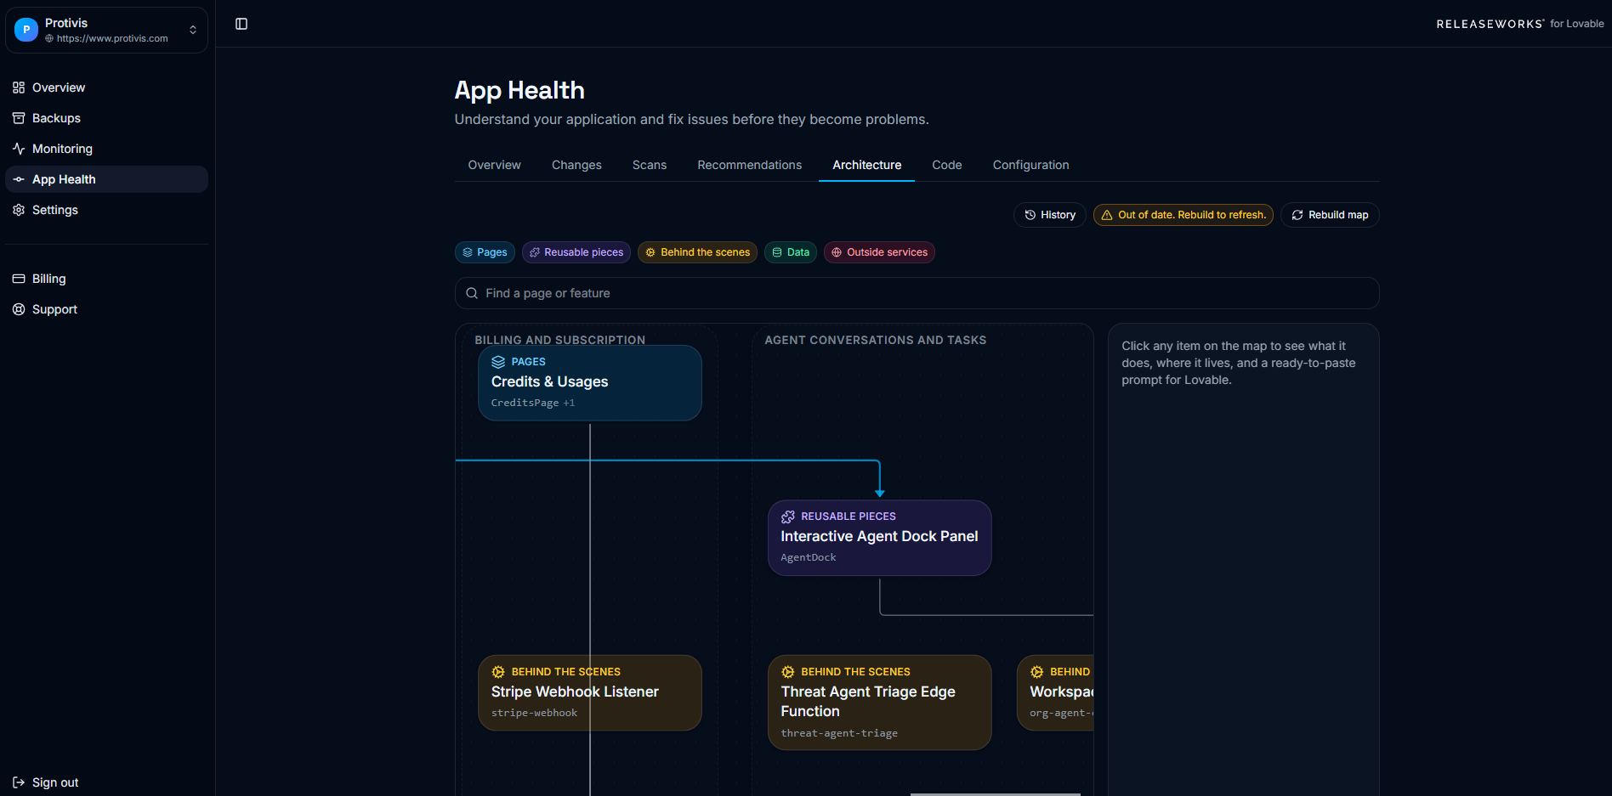This screenshot has height=796, width=1612.
Task: Click the database icon in Data chip
Action: pos(777,252)
